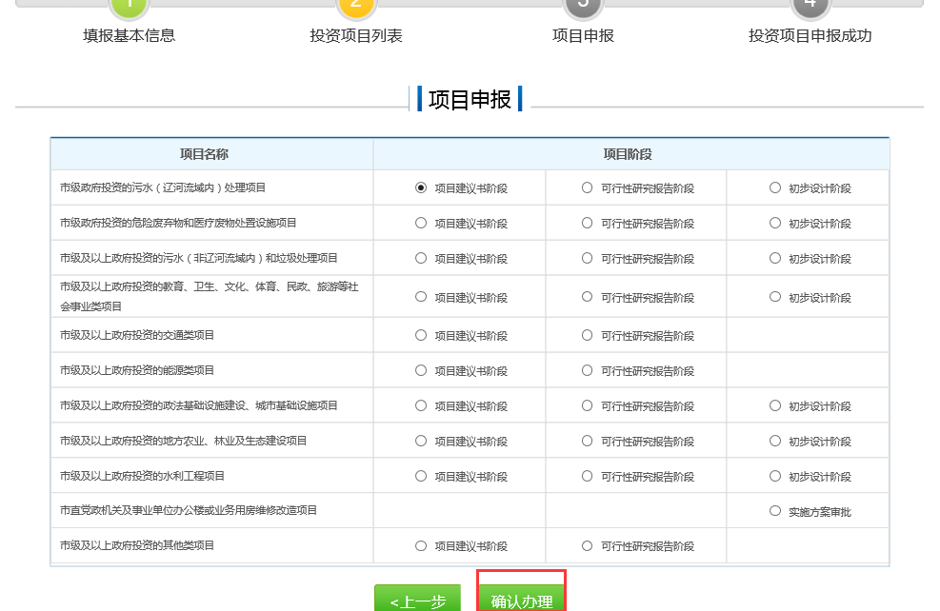Select 可行性研究报告阶段 for 污水(非辽河流域内)和垃圾处理项目
The height and width of the screenshot is (611, 940).
tap(587, 258)
